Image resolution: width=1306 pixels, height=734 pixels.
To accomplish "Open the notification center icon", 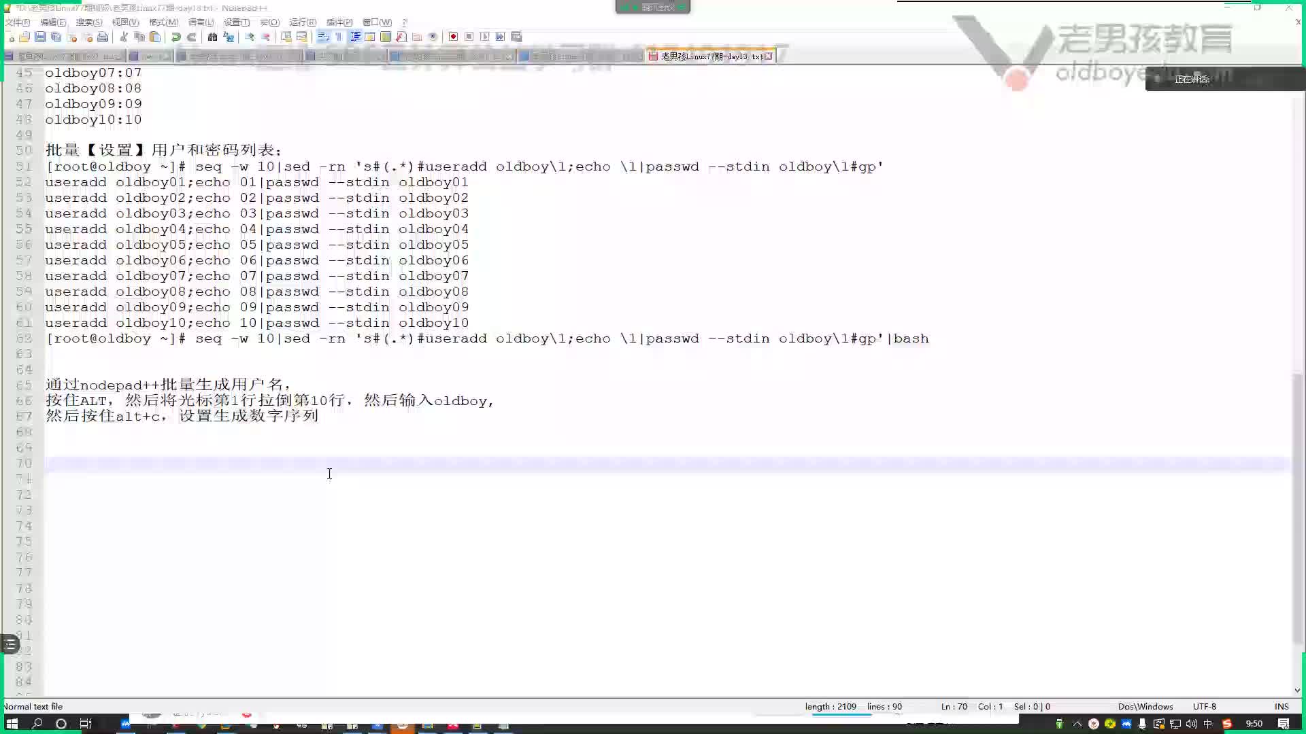I will (x=1284, y=724).
